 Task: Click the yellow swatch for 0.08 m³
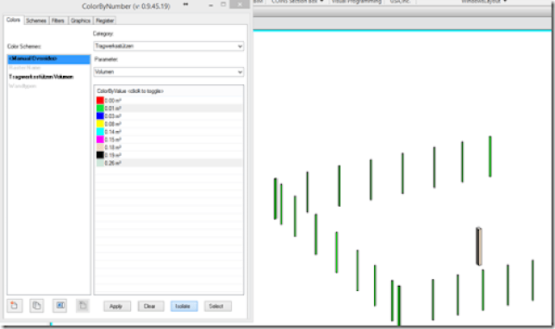tap(100, 124)
